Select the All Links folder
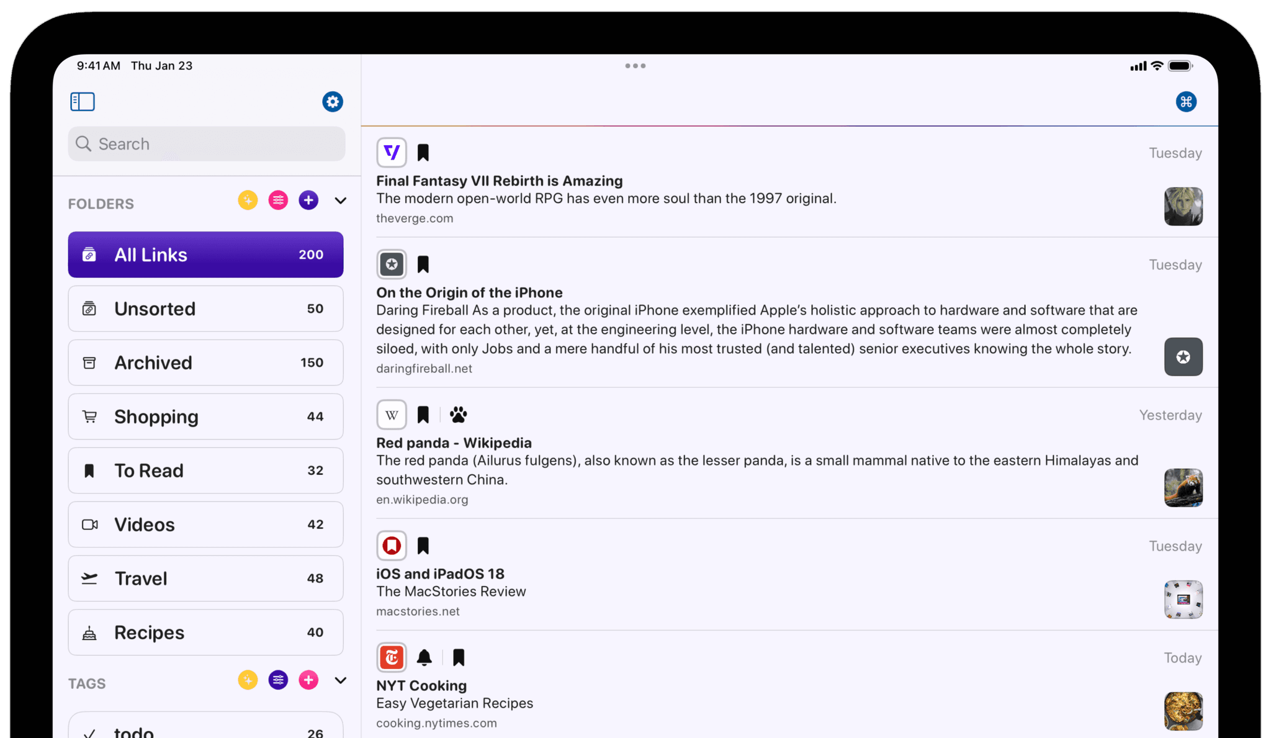The height and width of the screenshot is (738, 1271). pyautogui.click(x=205, y=254)
